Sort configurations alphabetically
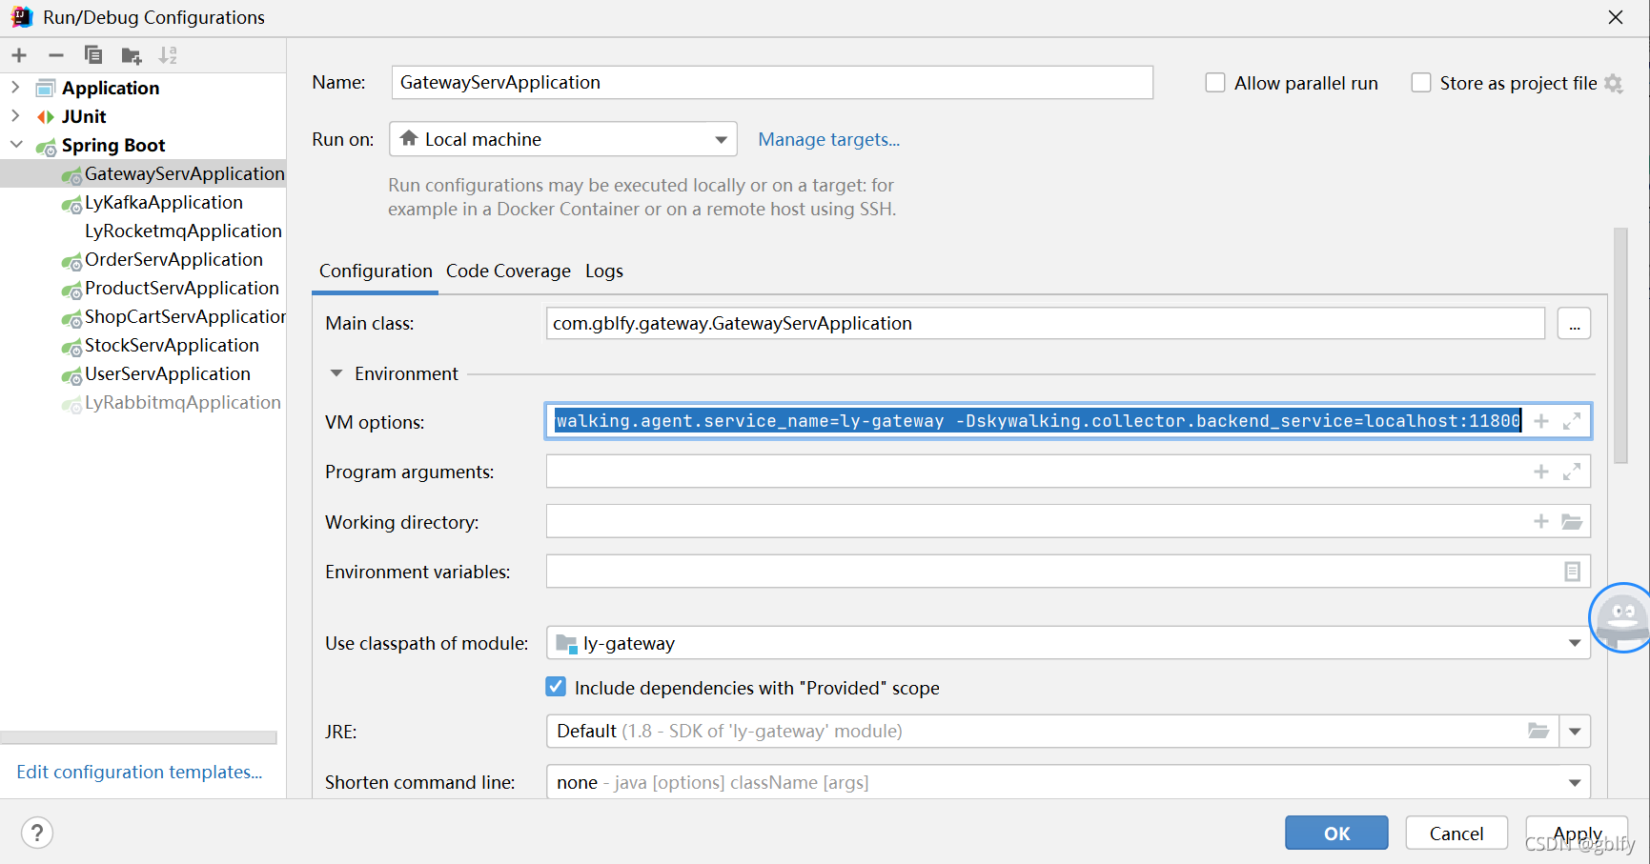Viewport: 1650px width, 864px height. tap(168, 55)
